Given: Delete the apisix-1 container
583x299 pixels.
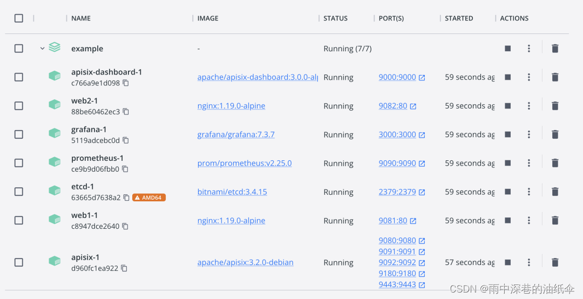Looking at the screenshot, I should tap(555, 262).
